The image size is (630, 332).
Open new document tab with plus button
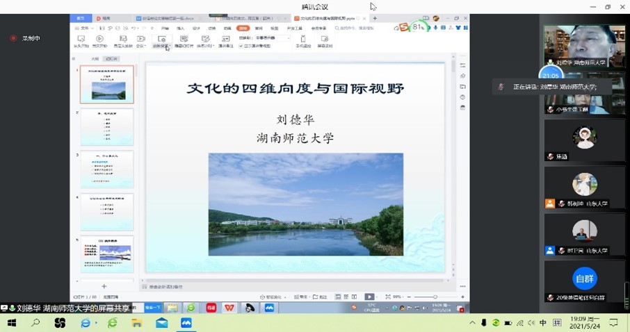pos(375,18)
